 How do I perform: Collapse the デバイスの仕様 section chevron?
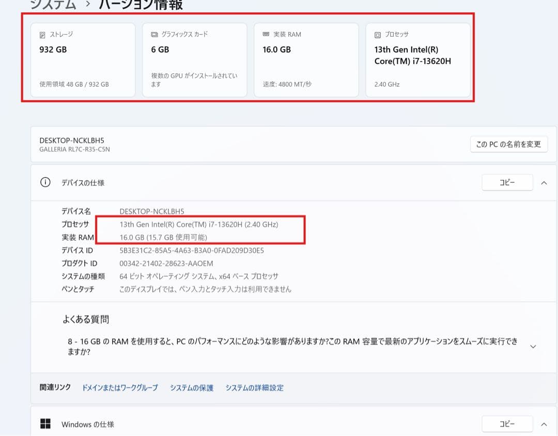tap(544, 182)
